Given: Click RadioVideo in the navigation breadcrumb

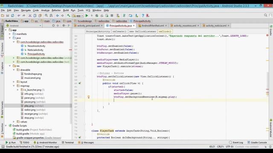Looking at the screenshot, I should click(12, 21).
